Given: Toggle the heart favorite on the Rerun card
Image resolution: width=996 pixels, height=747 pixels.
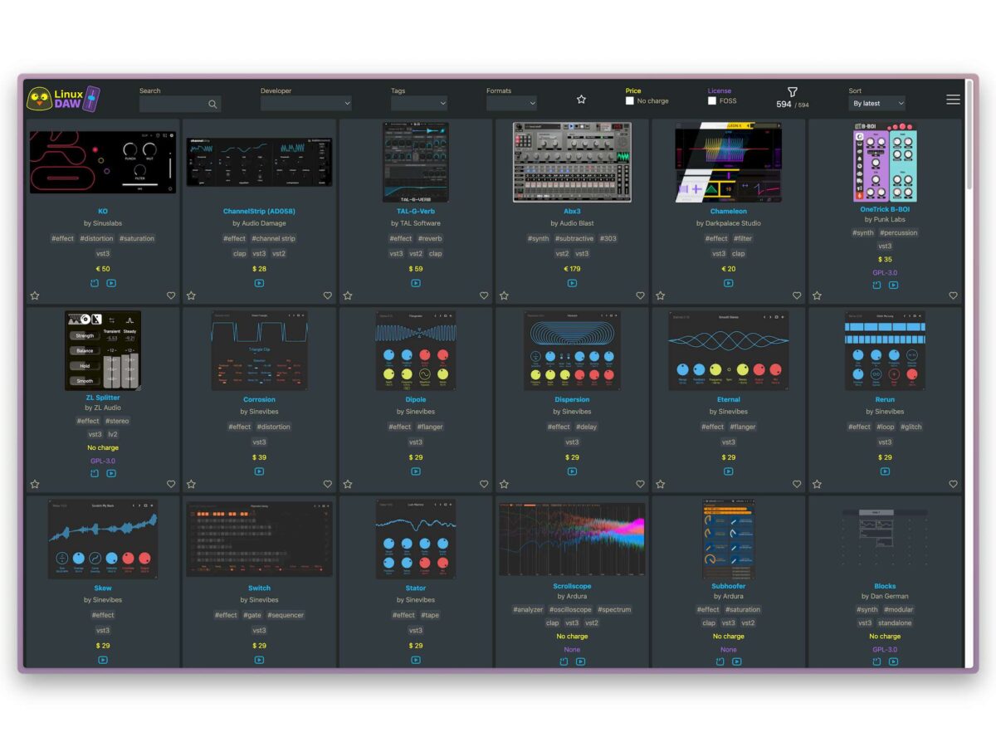Looking at the screenshot, I should click(953, 484).
